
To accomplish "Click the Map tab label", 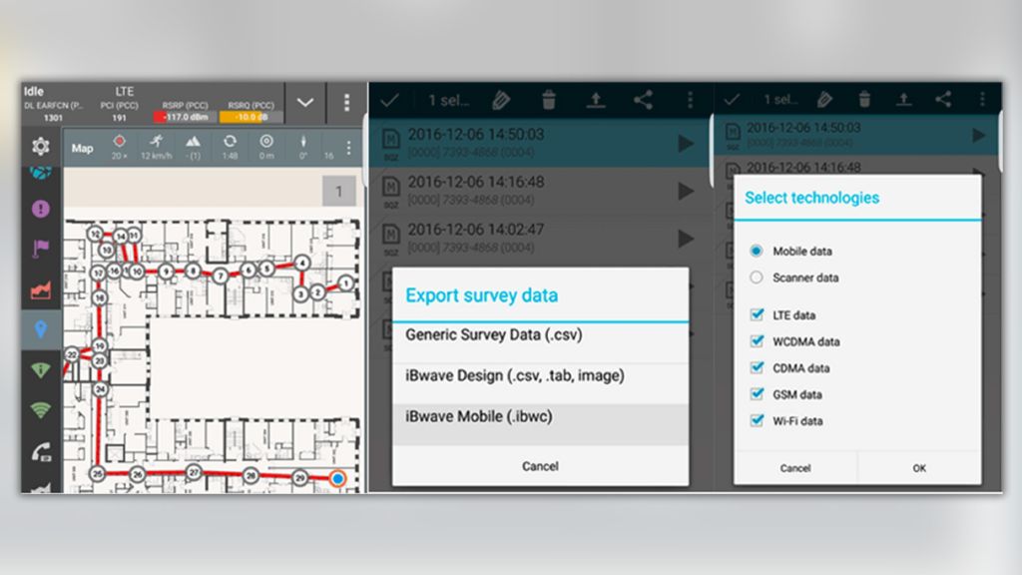I will click(82, 147).
